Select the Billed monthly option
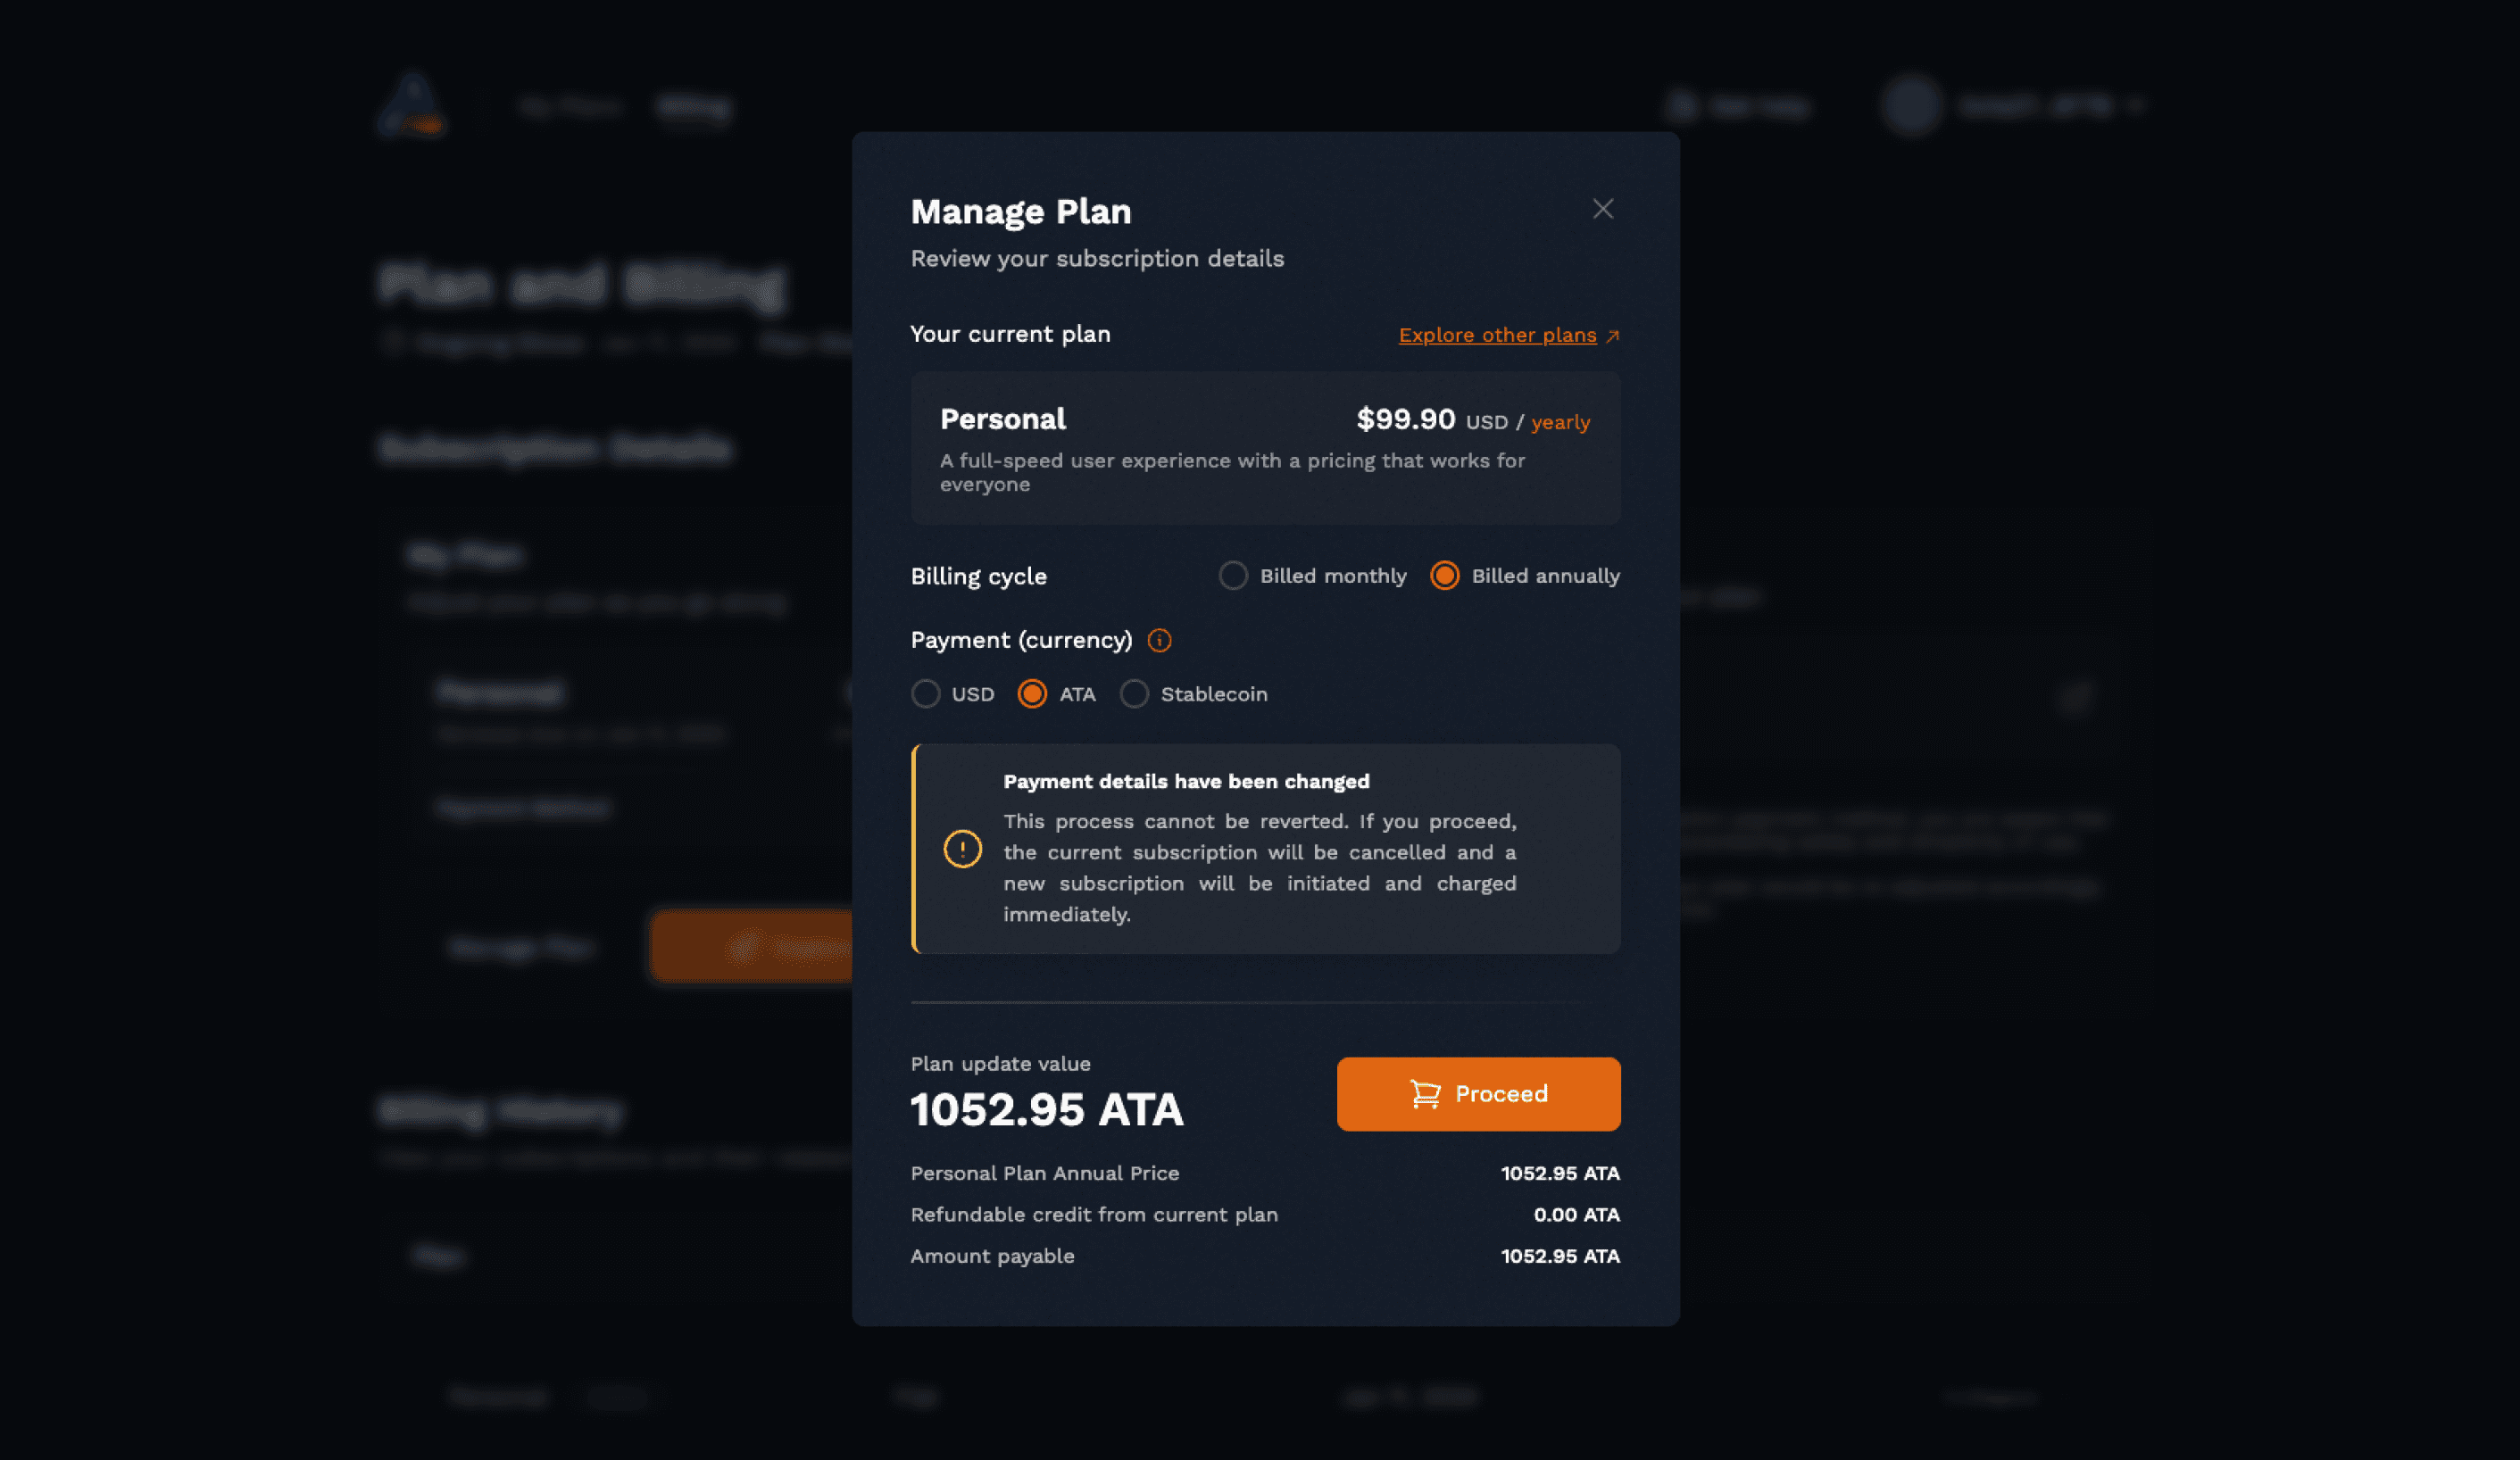This screenshot has width=2520, height=1460. tap(1233, 575)
